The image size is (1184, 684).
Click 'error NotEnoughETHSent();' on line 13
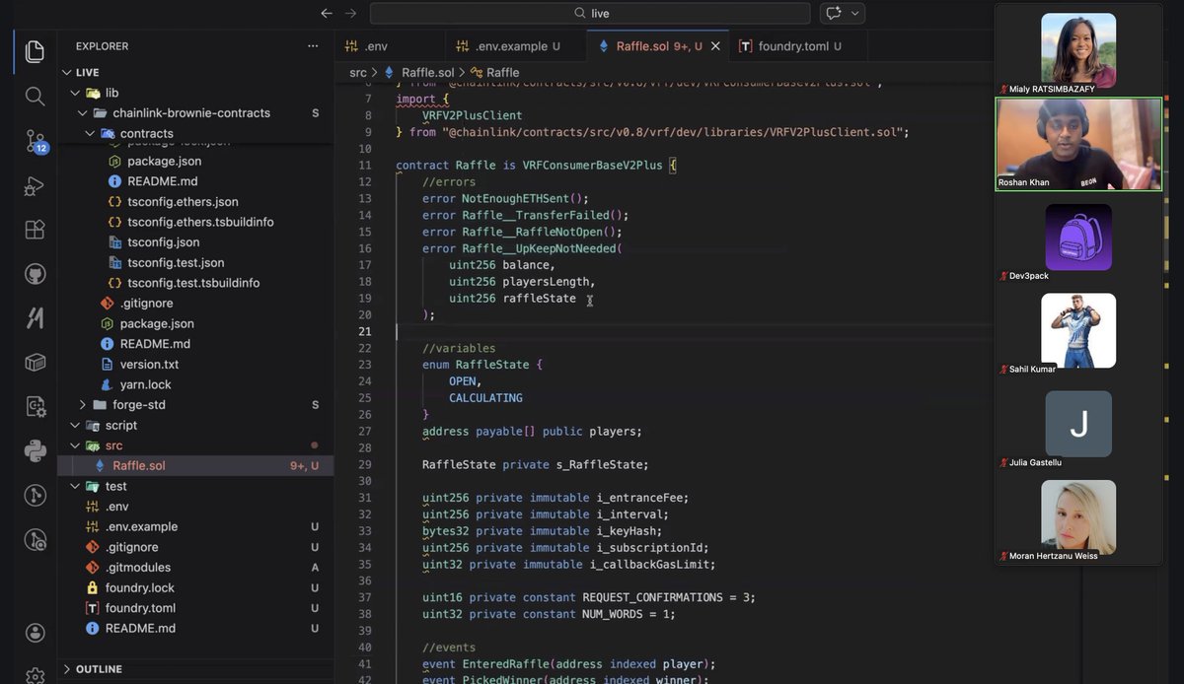point(505,198)
